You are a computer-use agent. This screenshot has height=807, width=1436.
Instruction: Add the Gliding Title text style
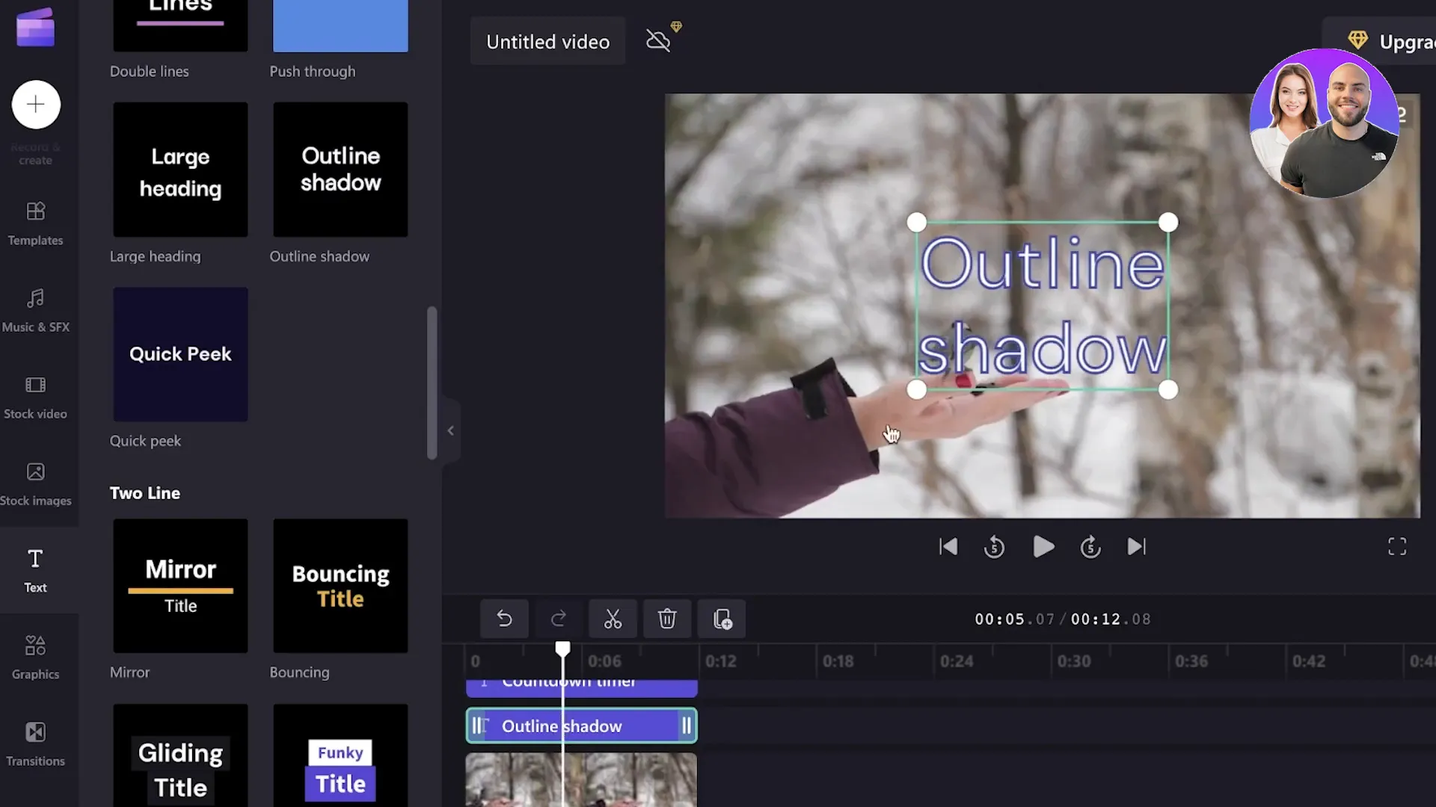(x=180, y=755)
